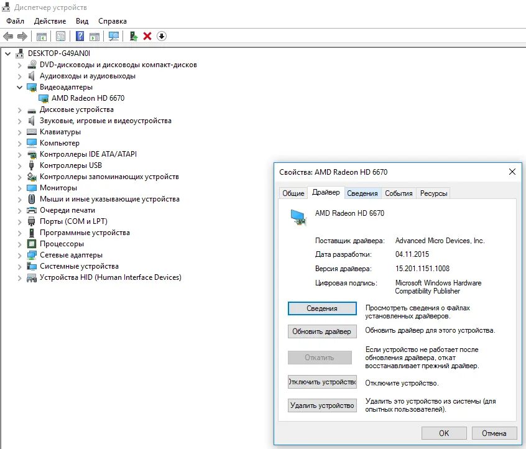Collapse the Видеоадаптеры category
This screenshot has height=449, width=526.
19,87
